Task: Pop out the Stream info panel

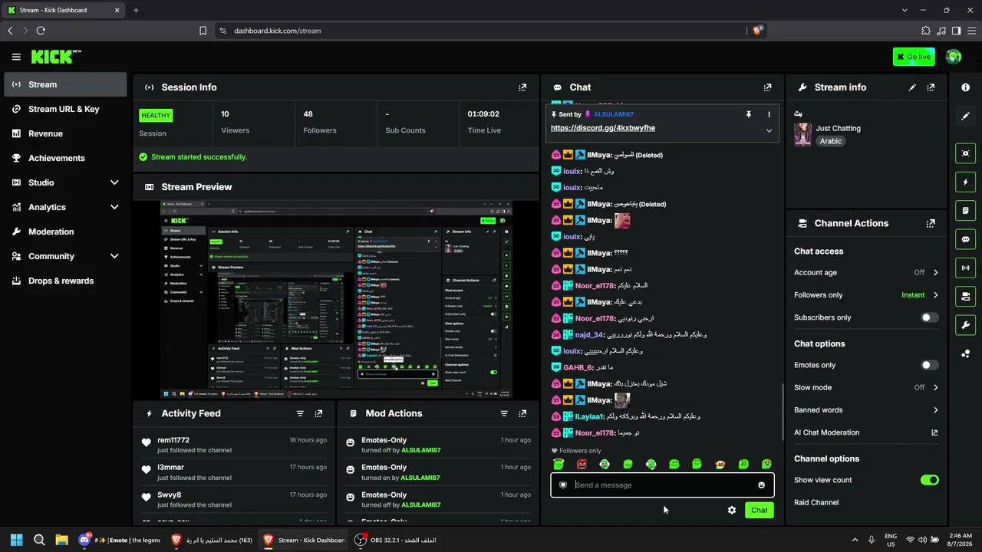Action: click(931, 87)
